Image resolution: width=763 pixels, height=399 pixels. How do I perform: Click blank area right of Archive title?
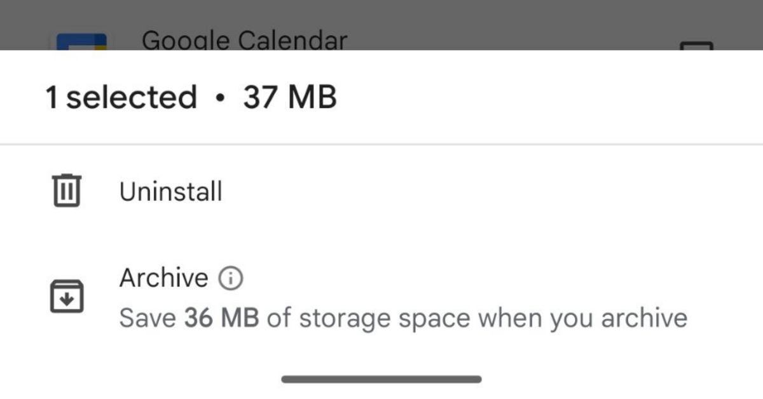(x=477, y=278)
